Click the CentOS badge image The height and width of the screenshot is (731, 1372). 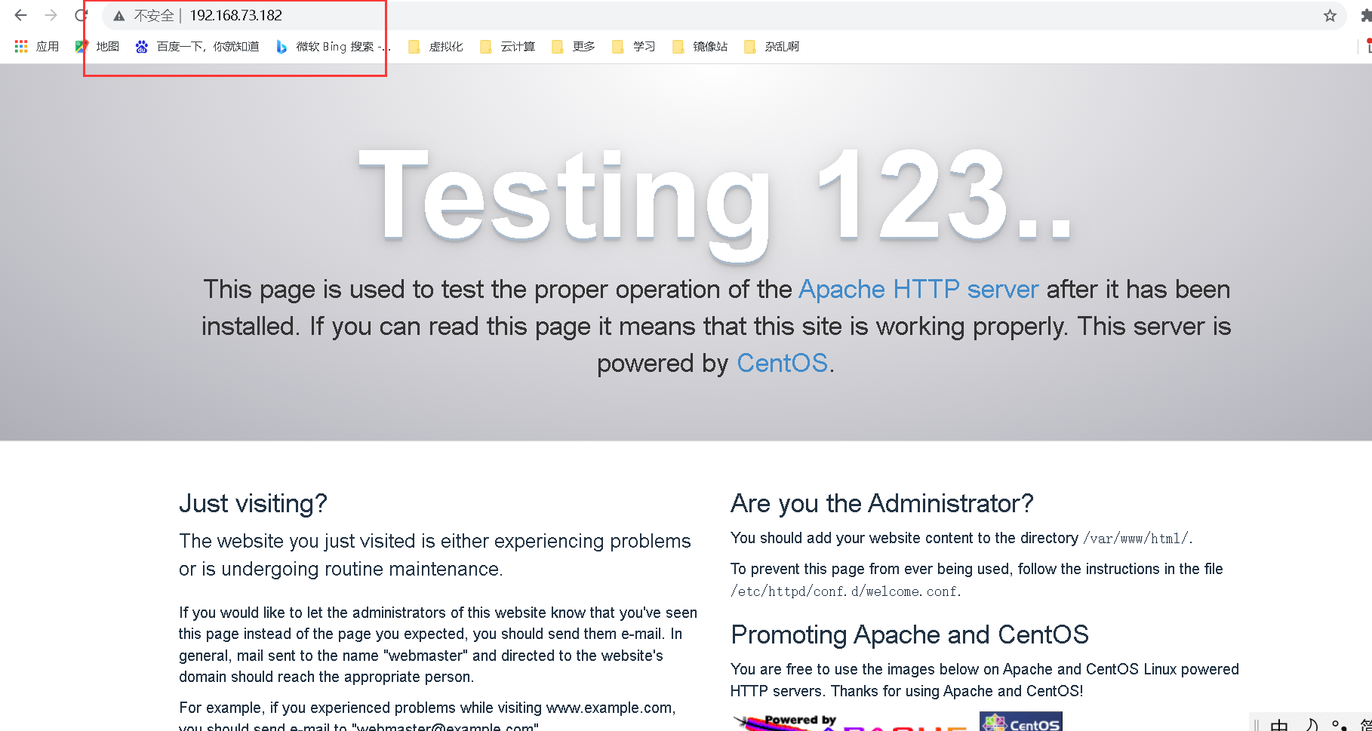(1020, 722)
